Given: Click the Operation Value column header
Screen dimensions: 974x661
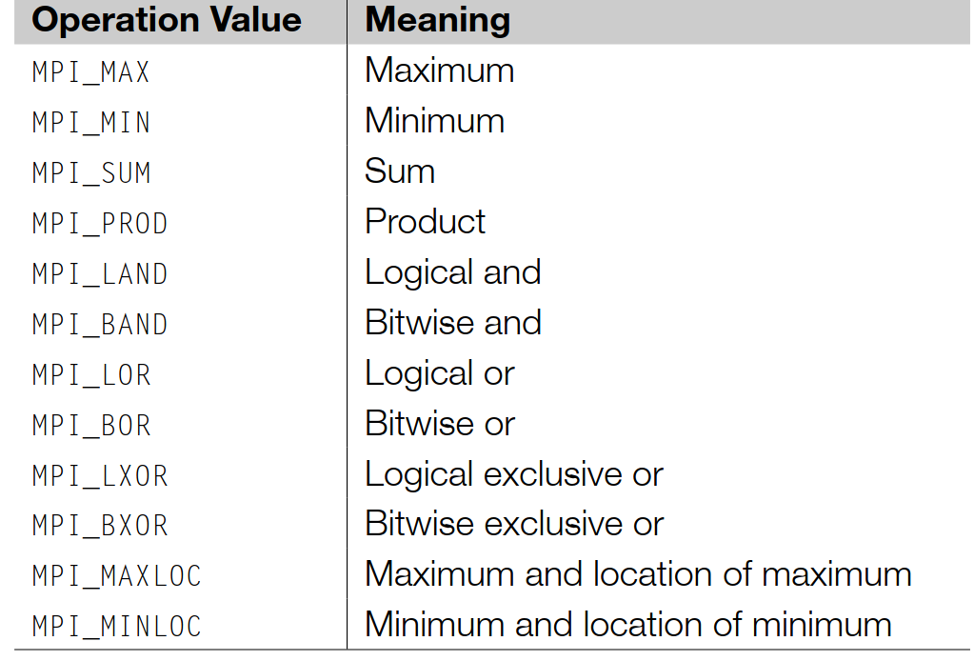Looking at the screenshot, I should coord(167,21).
